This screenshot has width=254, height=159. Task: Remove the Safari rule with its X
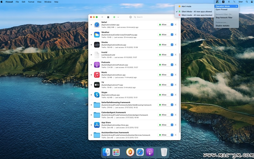[x=176, y=25]
